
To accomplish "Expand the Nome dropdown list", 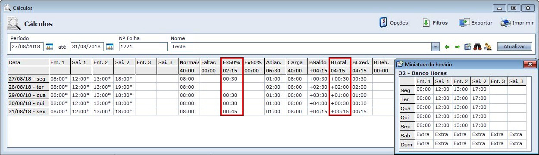I will pyautogui.click(x=436, y=46).
